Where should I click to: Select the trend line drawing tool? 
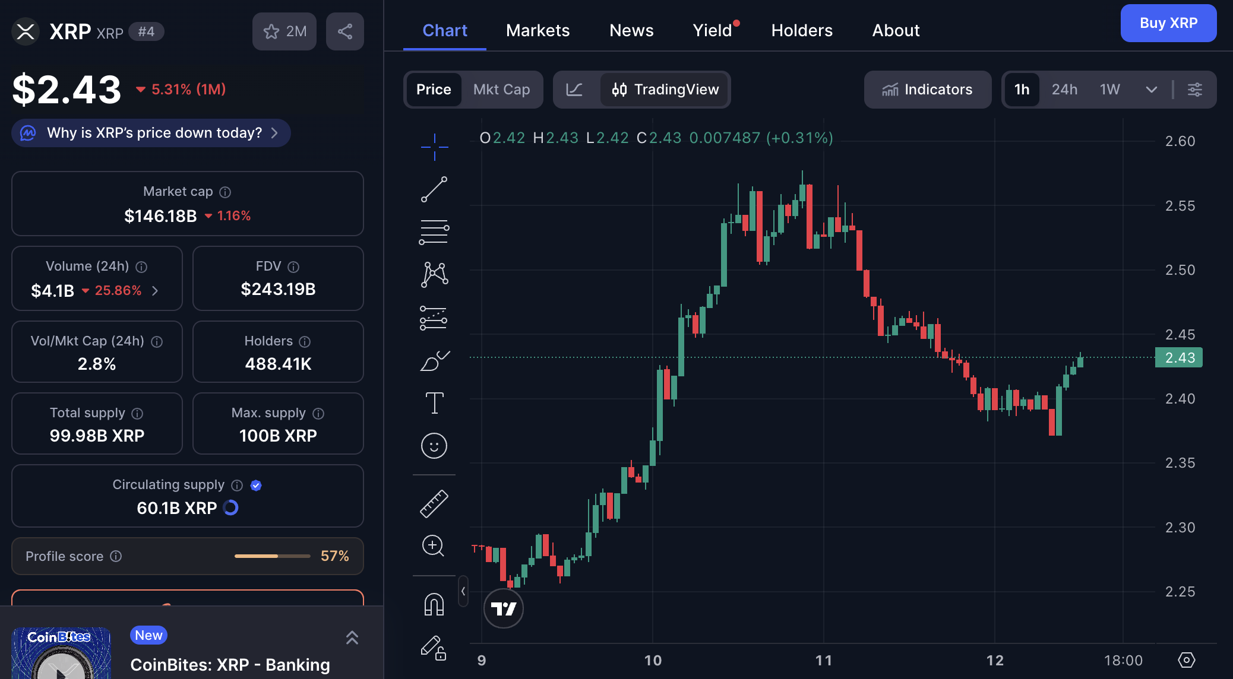[x=434, y=190]
